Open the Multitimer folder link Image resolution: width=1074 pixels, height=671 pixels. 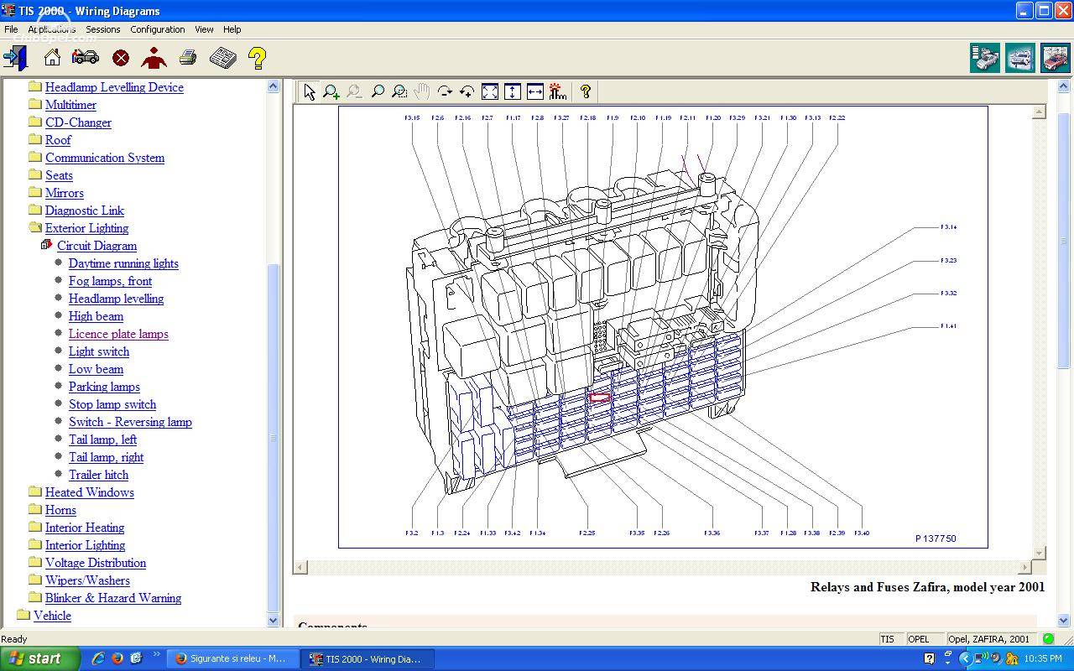(70, 105)
